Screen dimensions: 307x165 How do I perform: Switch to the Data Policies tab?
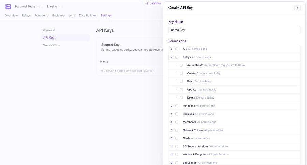[x=88, y=15]
